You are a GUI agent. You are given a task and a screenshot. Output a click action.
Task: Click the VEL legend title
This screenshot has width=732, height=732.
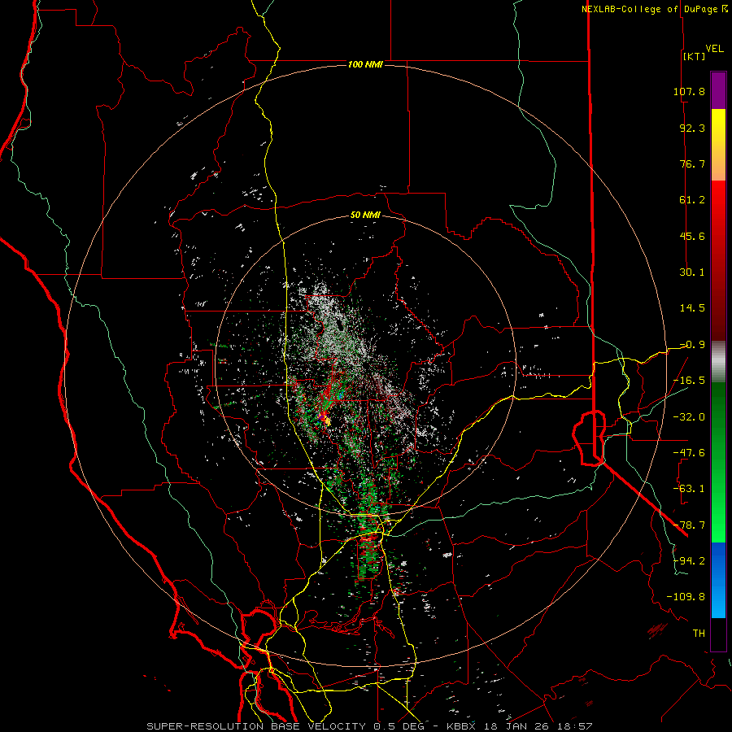point(714,49)
